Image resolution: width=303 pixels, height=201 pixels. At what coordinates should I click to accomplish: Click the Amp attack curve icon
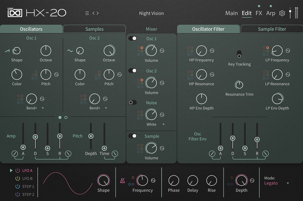[14, 154]
